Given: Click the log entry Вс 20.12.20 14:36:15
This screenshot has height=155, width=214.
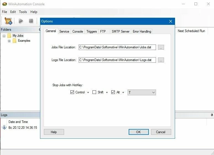Looking at the screenshot, I should click(23, 128).
